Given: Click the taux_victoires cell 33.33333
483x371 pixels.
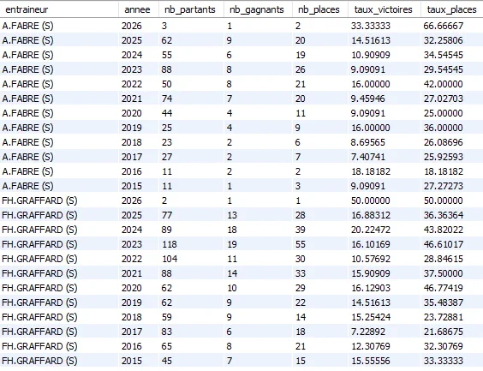Looking at the screenshot, I should tap(385, 26).
